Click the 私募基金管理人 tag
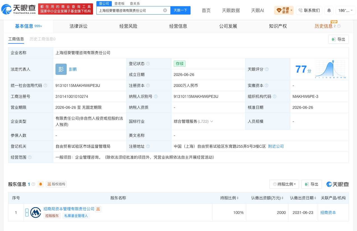The image size is (357, 231). [76, 216]
